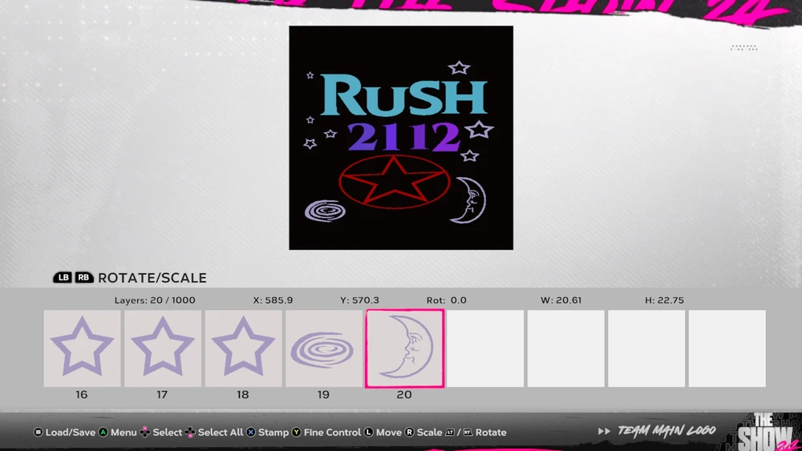Click the Move label
The height and width of the screenshot is (451, 802).
point(389,432)
